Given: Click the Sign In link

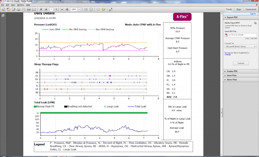Looking at the screenshot, I should (253, 14).
